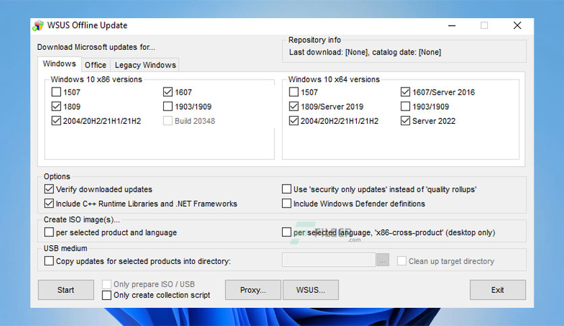Uncheck x64 2004/20H2/21H1/21H2 checkbox
Viewport: 564px width, 326px height.
(x=294, y=121)
